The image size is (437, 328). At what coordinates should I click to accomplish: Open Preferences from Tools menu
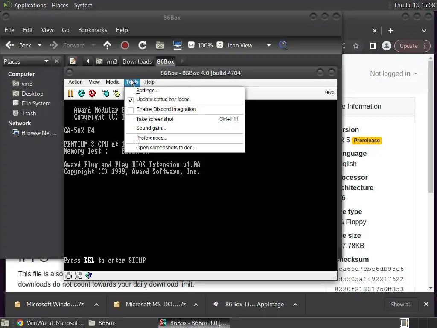click(185, 138)
